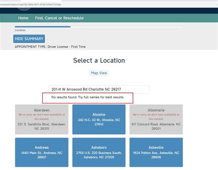Click the site logo in header
Viewport: 218px width, 170px height.
click(x=24, y=9)
